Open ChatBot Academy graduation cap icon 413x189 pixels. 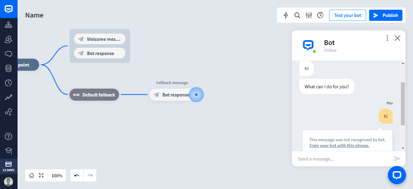(x=8, y=151)
